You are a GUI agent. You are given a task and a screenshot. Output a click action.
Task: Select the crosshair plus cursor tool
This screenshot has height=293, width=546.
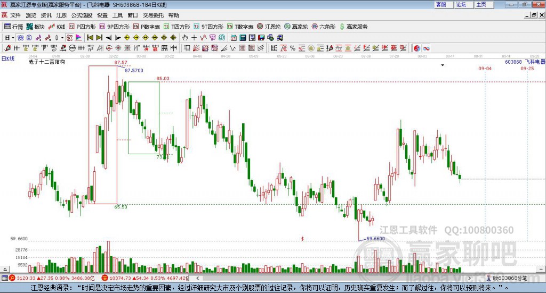click(194, 38)
